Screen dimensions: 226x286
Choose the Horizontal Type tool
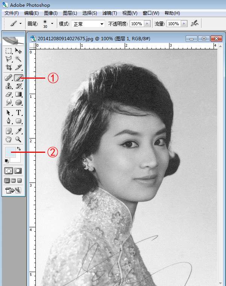coord(18,113)
